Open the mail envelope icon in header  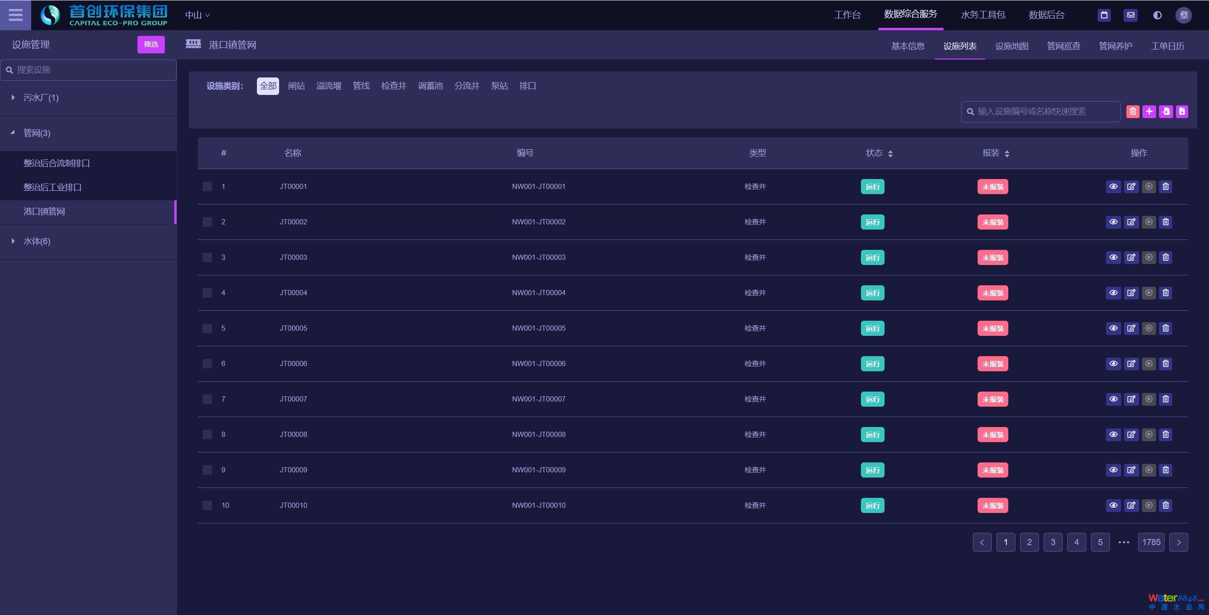[x=1131, y=15]
